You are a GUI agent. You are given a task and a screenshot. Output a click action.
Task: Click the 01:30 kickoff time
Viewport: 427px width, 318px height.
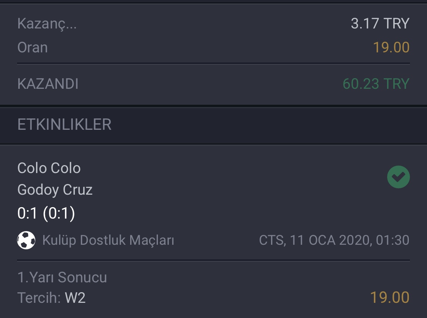click(393, 240)
